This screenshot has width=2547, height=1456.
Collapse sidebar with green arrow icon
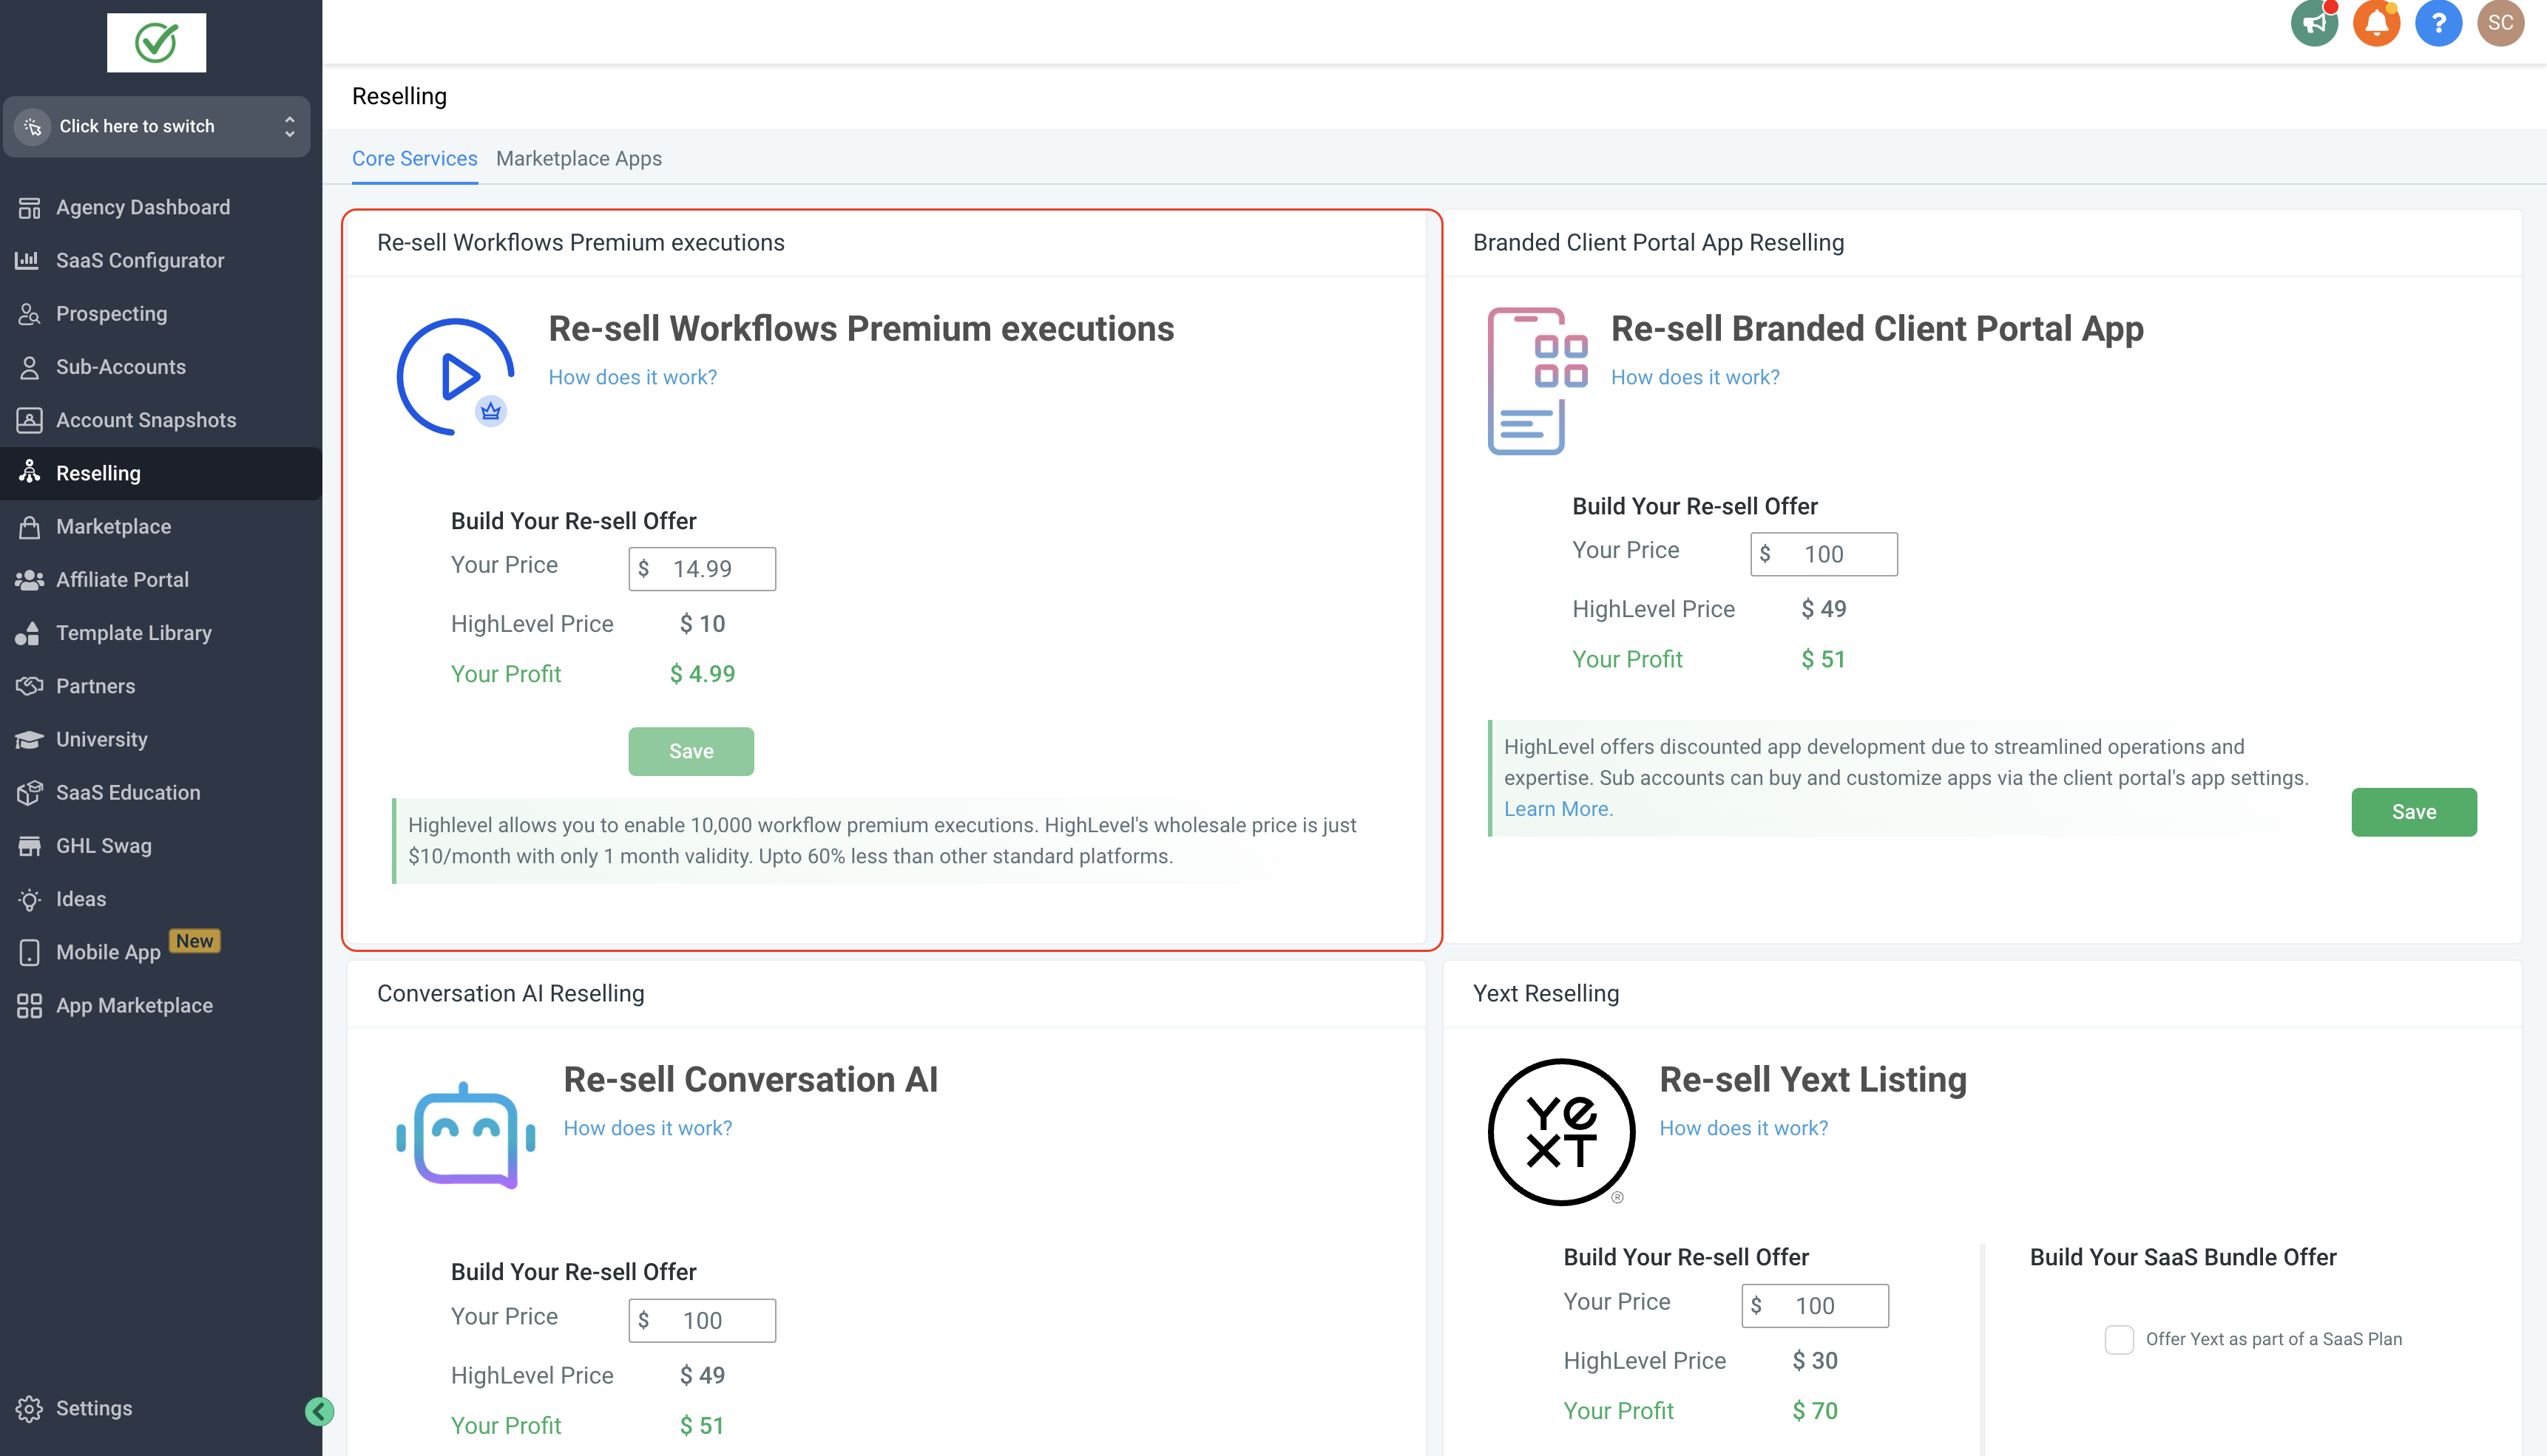tap(319, 1411)
